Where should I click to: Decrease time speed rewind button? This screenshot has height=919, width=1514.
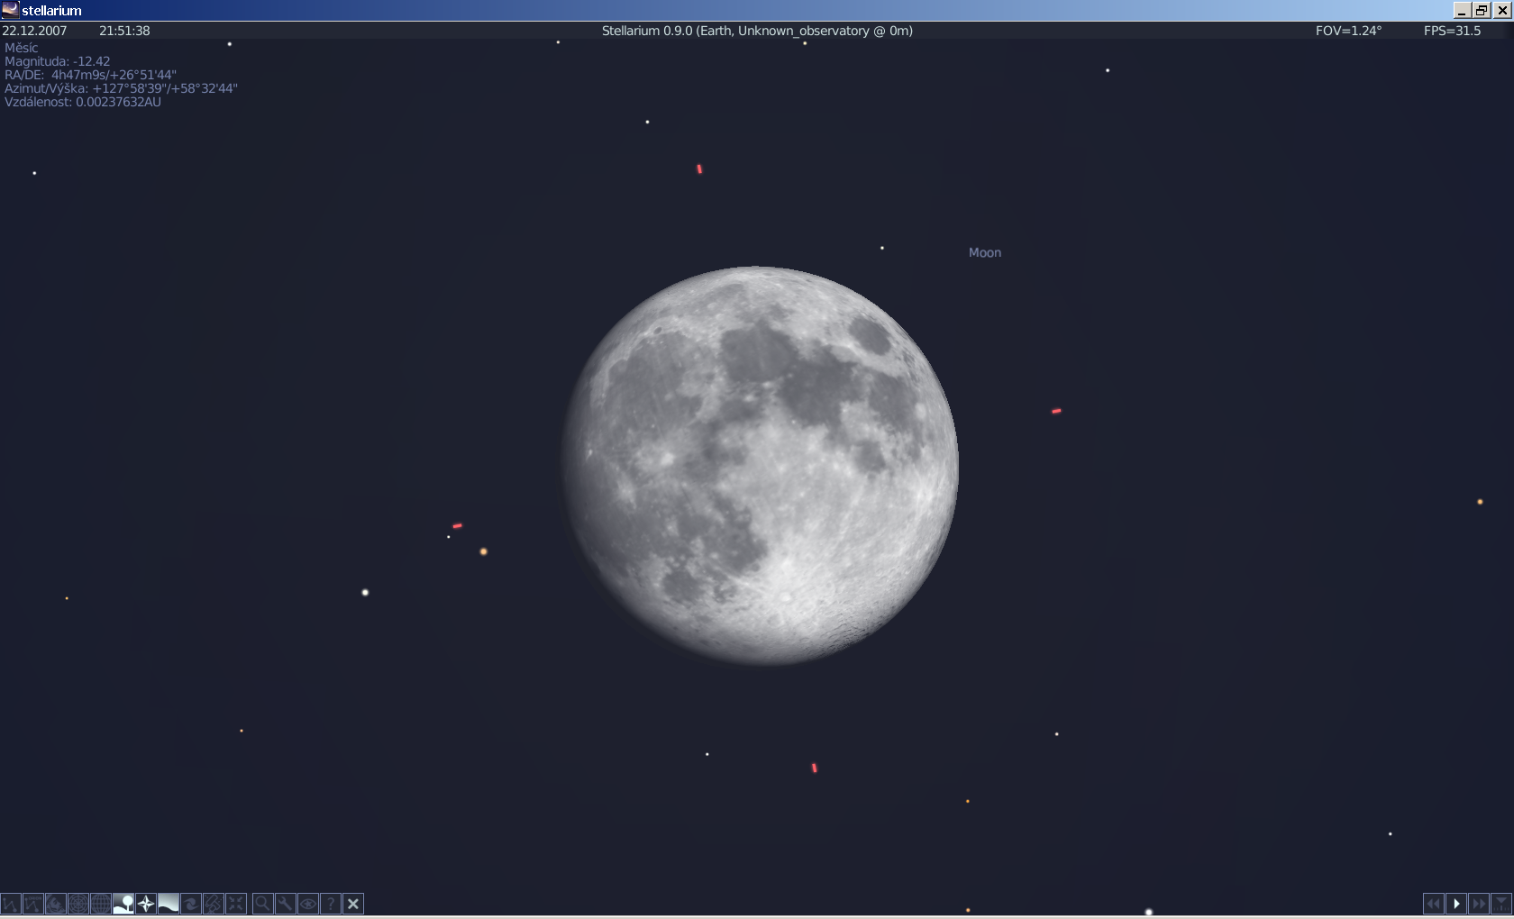pos(1434,904)
